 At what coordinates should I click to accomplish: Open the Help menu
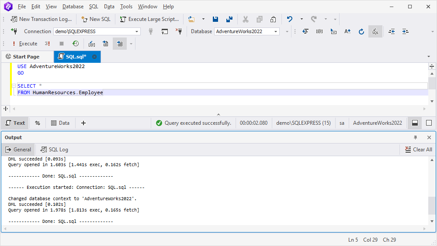click(x=168, y=7)
